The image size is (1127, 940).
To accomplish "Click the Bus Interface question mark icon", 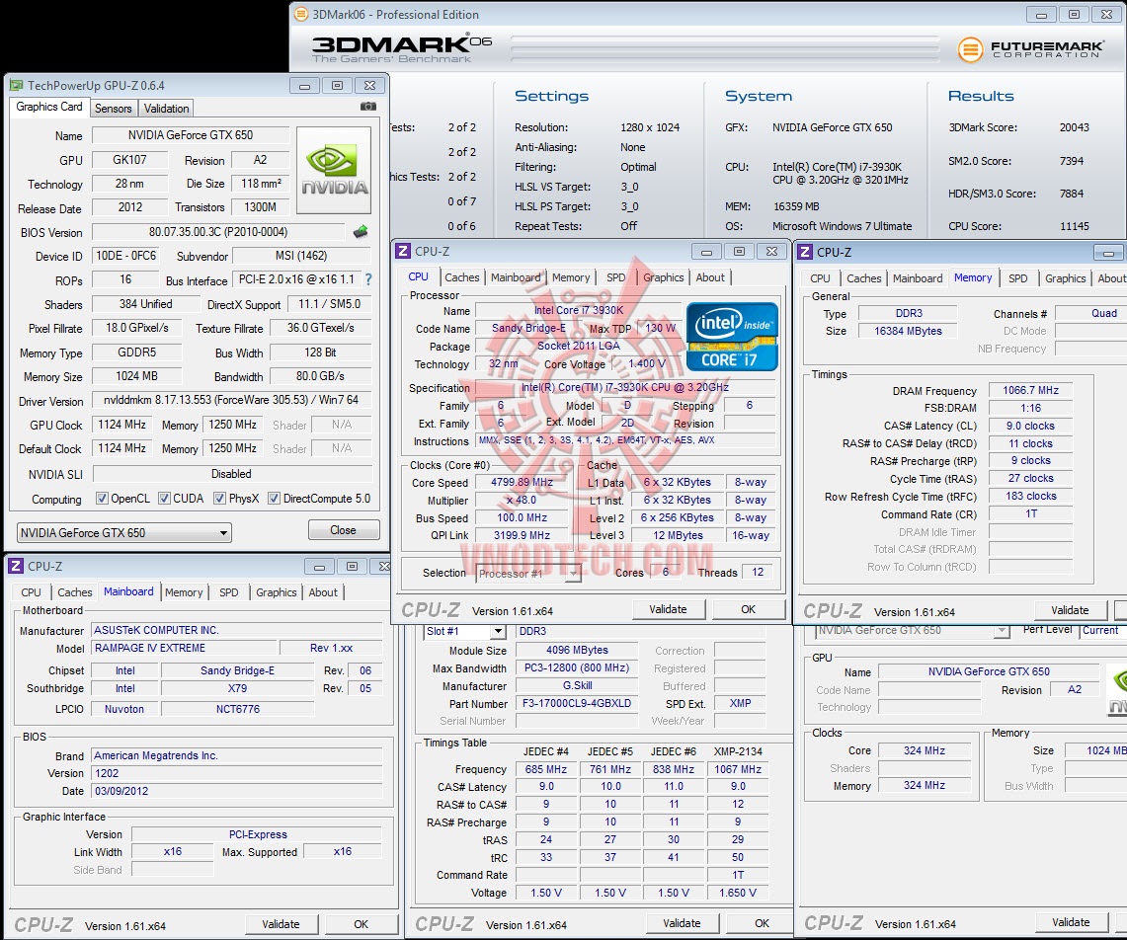I will [x=368, y=280].
